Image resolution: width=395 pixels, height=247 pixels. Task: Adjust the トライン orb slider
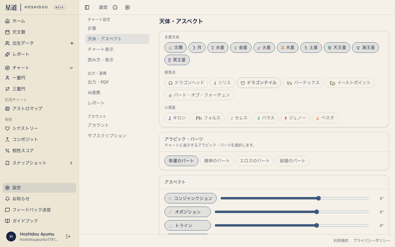point(292,225)
